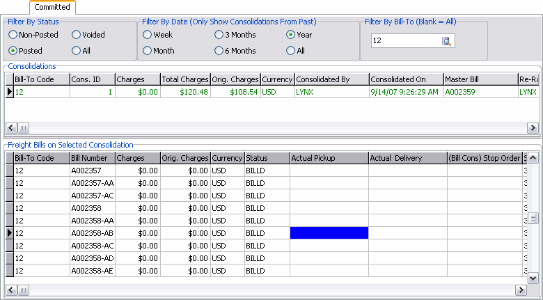This screenshot has width=543, height=300.
Task: Click BILLD status in A002357 row
Action: pos(267,171)
